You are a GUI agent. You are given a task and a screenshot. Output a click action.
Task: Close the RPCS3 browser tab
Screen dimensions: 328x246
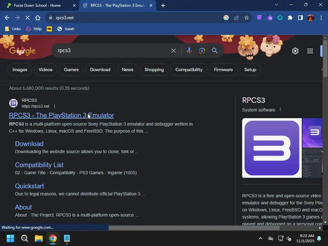(151, 5)
